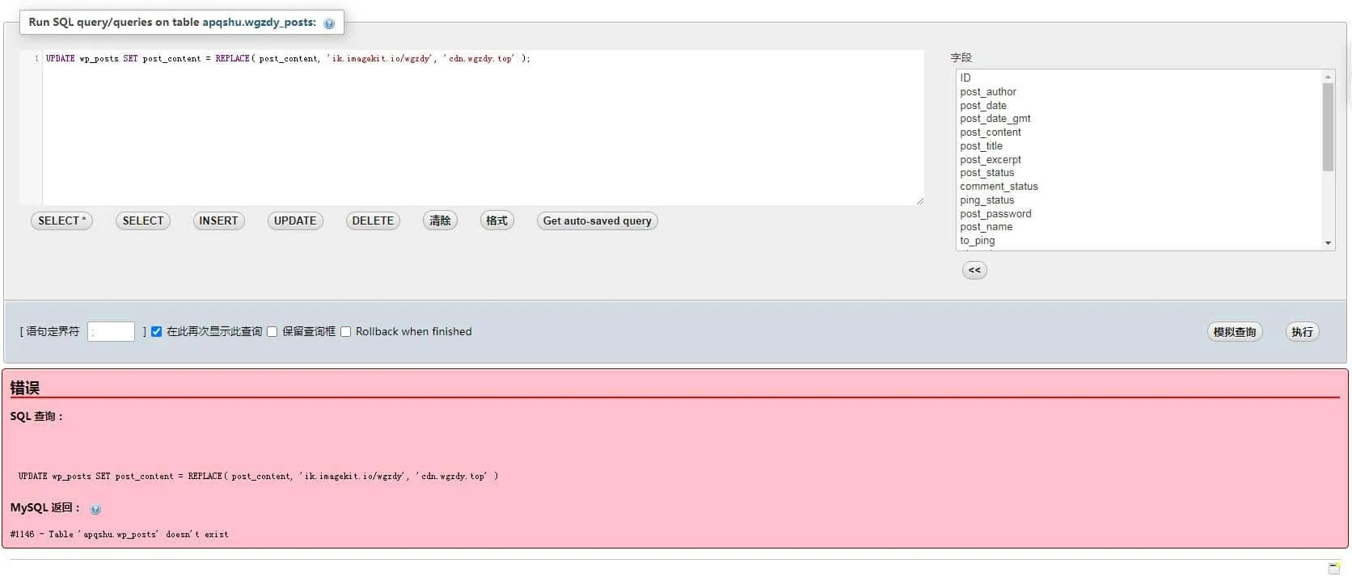Select ping_status in the fields list
This screenshot has width=1352, height=580.
(1139, 200)
